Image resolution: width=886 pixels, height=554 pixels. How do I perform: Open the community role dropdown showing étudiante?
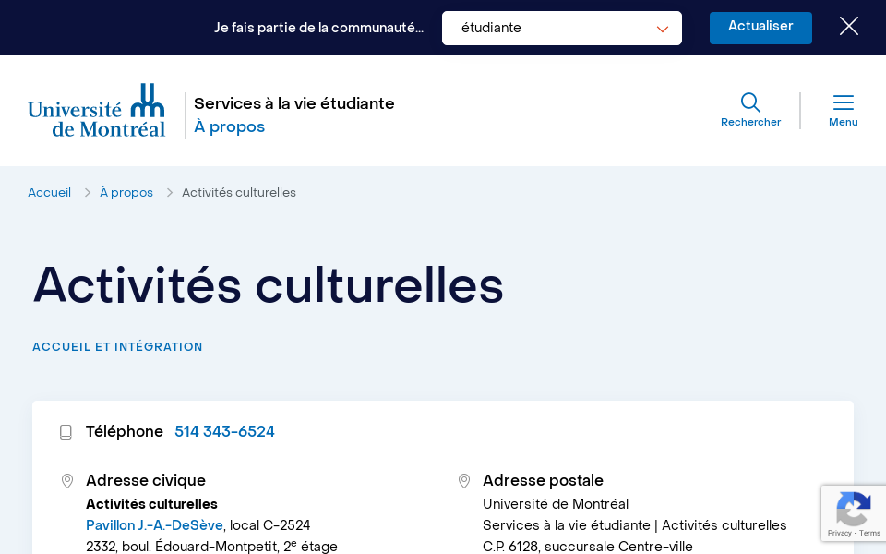(x=561, y=28)
